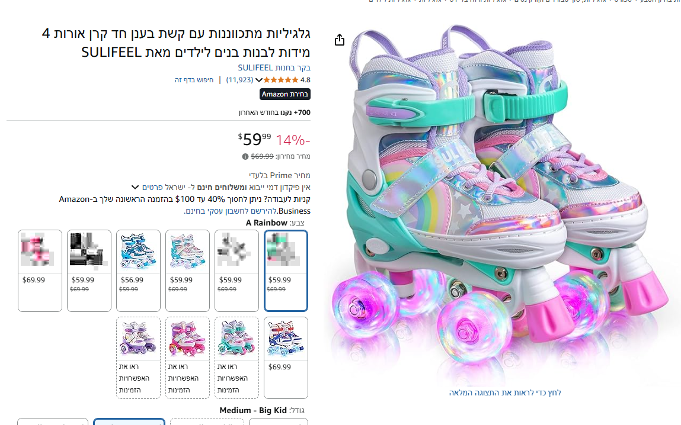Visit the SULIFEEL store link
681x425 pixels.
[x=274, y=67]
